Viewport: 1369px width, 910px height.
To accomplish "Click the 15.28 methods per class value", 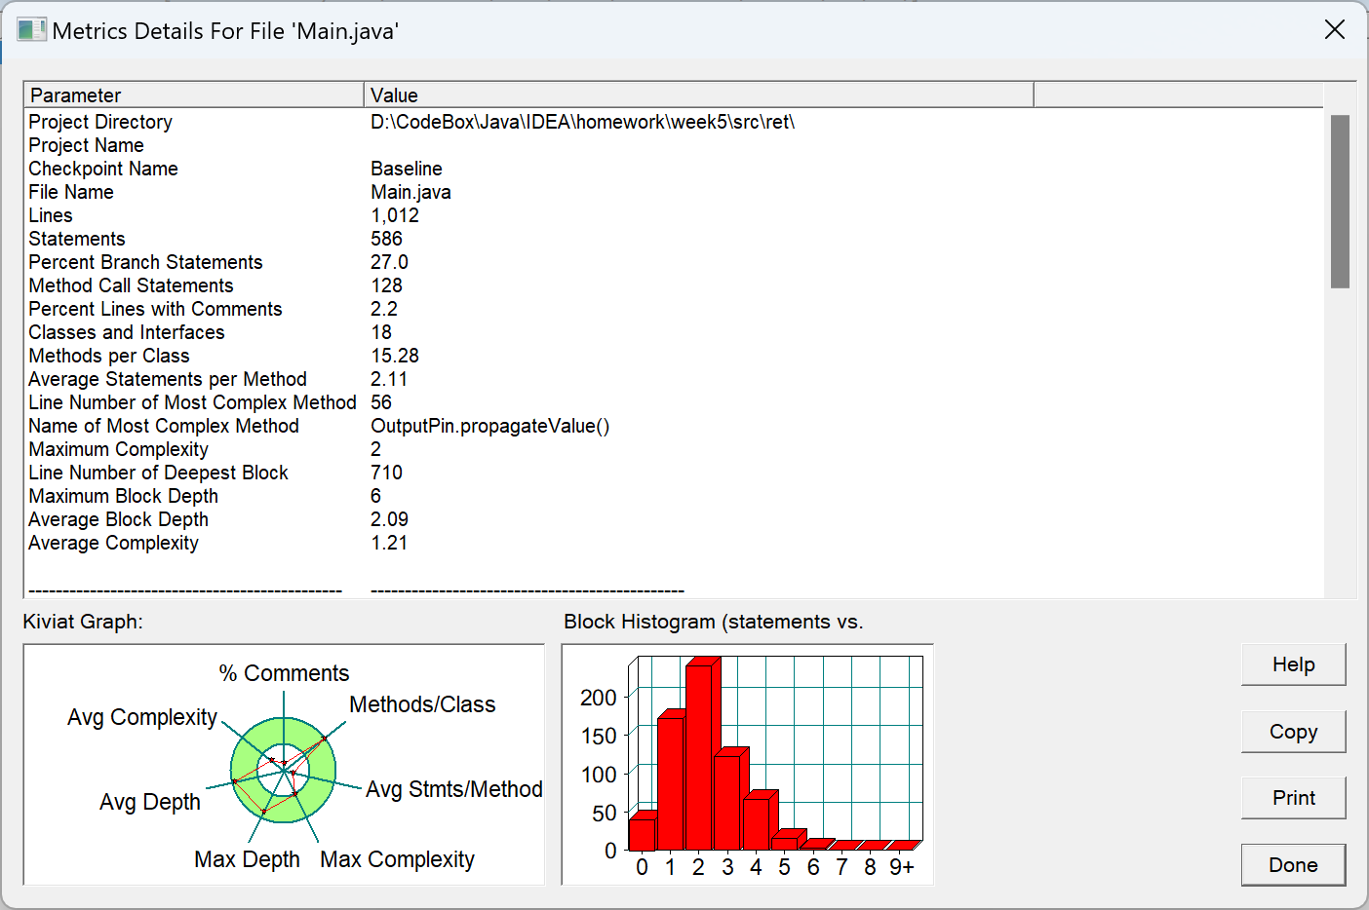I will (x=395, y=356).
